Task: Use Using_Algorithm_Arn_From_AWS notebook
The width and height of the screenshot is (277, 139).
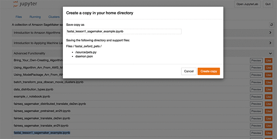Action: (x=268, y=68)
